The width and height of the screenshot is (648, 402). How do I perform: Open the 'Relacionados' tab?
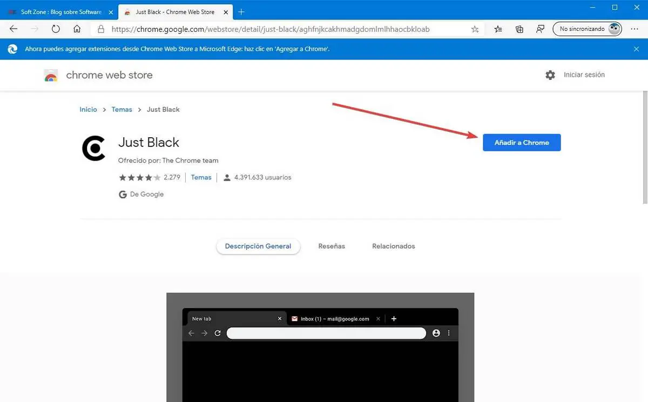click(x=394, y=246)
